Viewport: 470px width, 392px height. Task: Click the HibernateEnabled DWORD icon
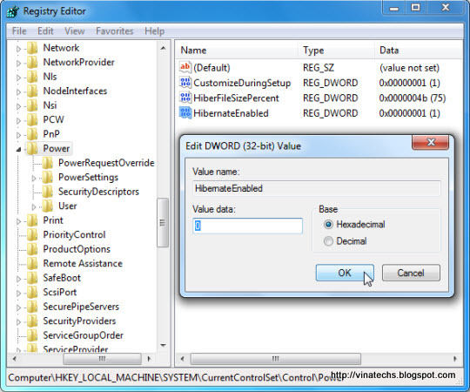[x=185, y=113]
